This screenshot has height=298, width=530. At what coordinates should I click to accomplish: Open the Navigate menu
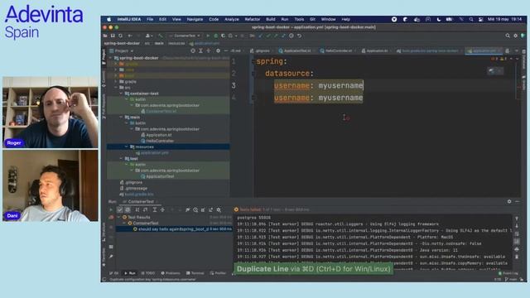(x=195, y=20)
